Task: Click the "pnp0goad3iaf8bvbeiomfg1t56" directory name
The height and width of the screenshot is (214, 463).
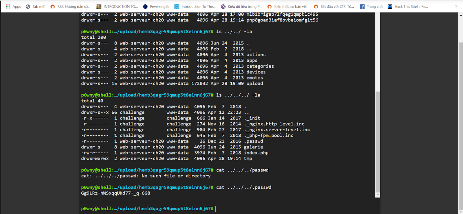Action: coord(282,20)
